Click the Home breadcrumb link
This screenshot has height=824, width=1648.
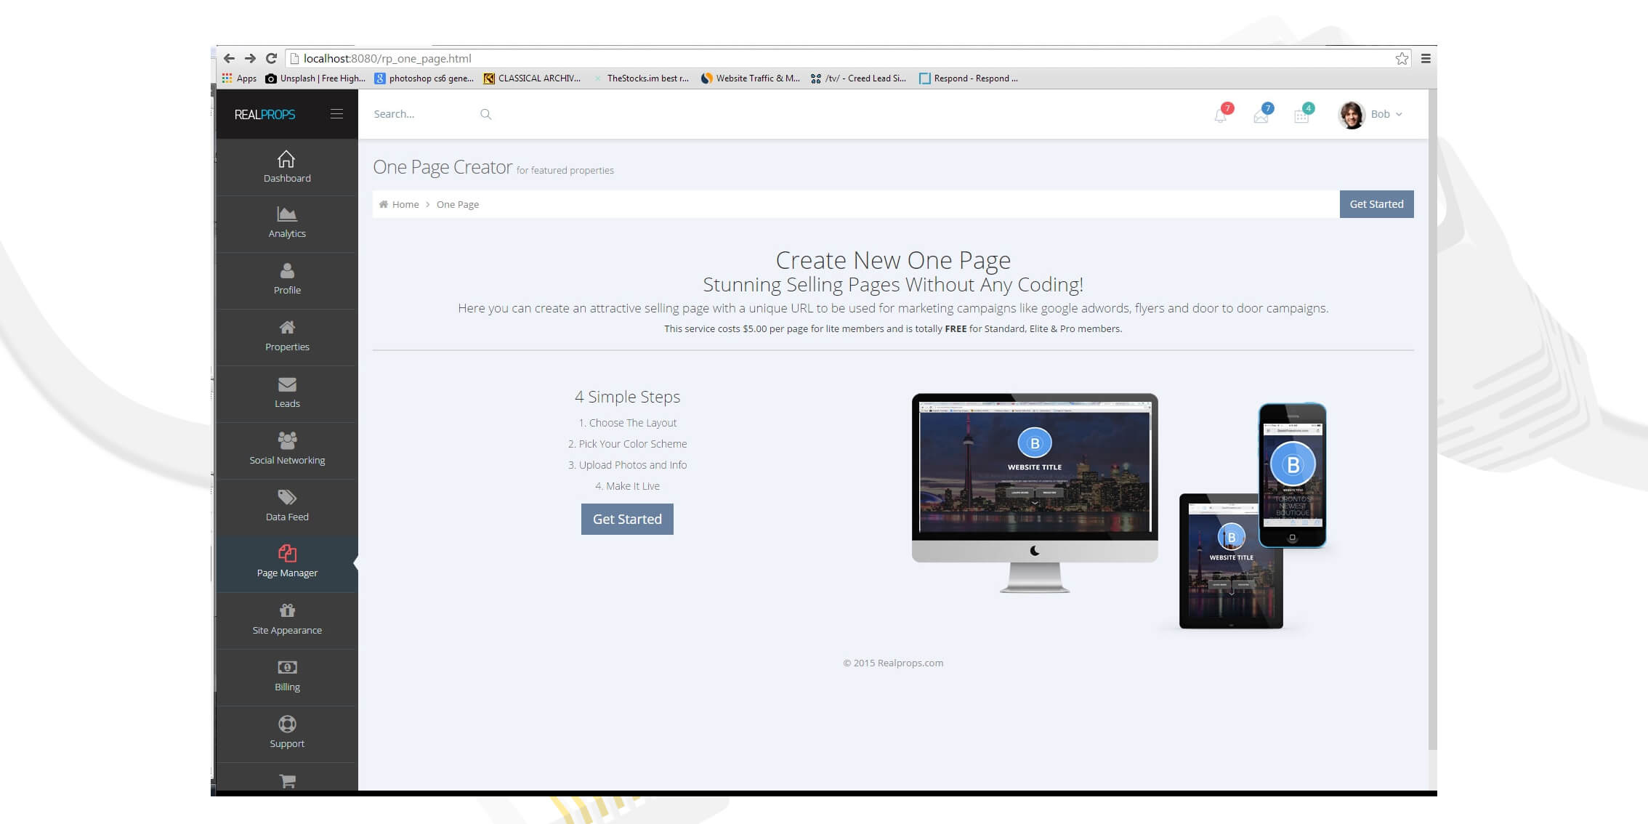pos(405,204)
